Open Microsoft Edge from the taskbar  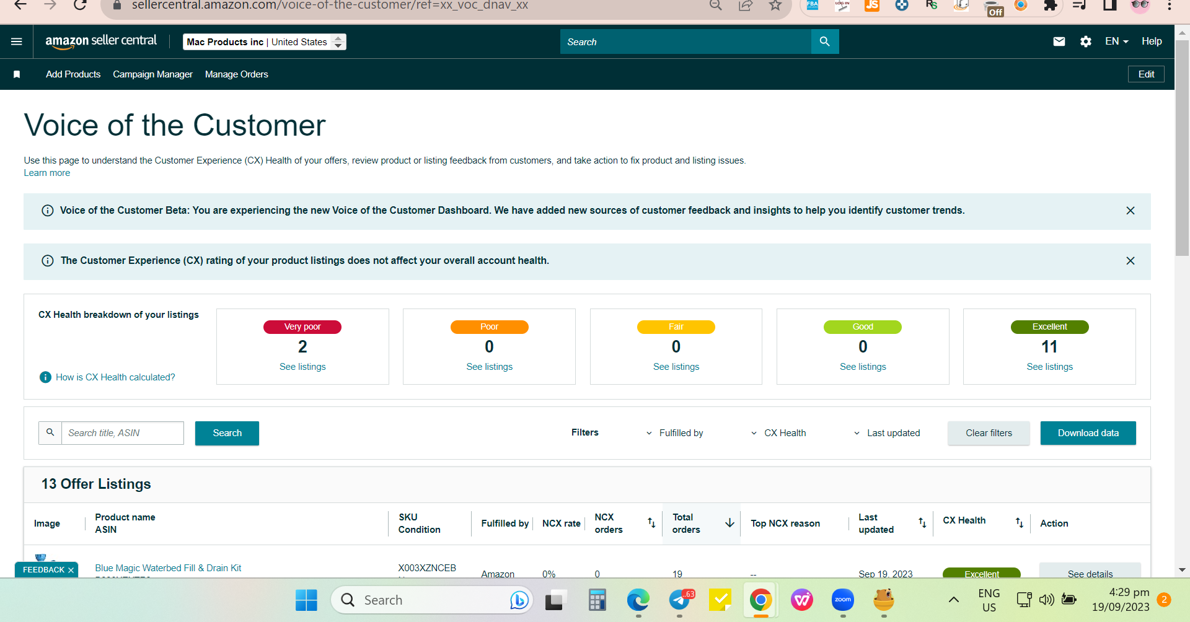coord(638,600)
